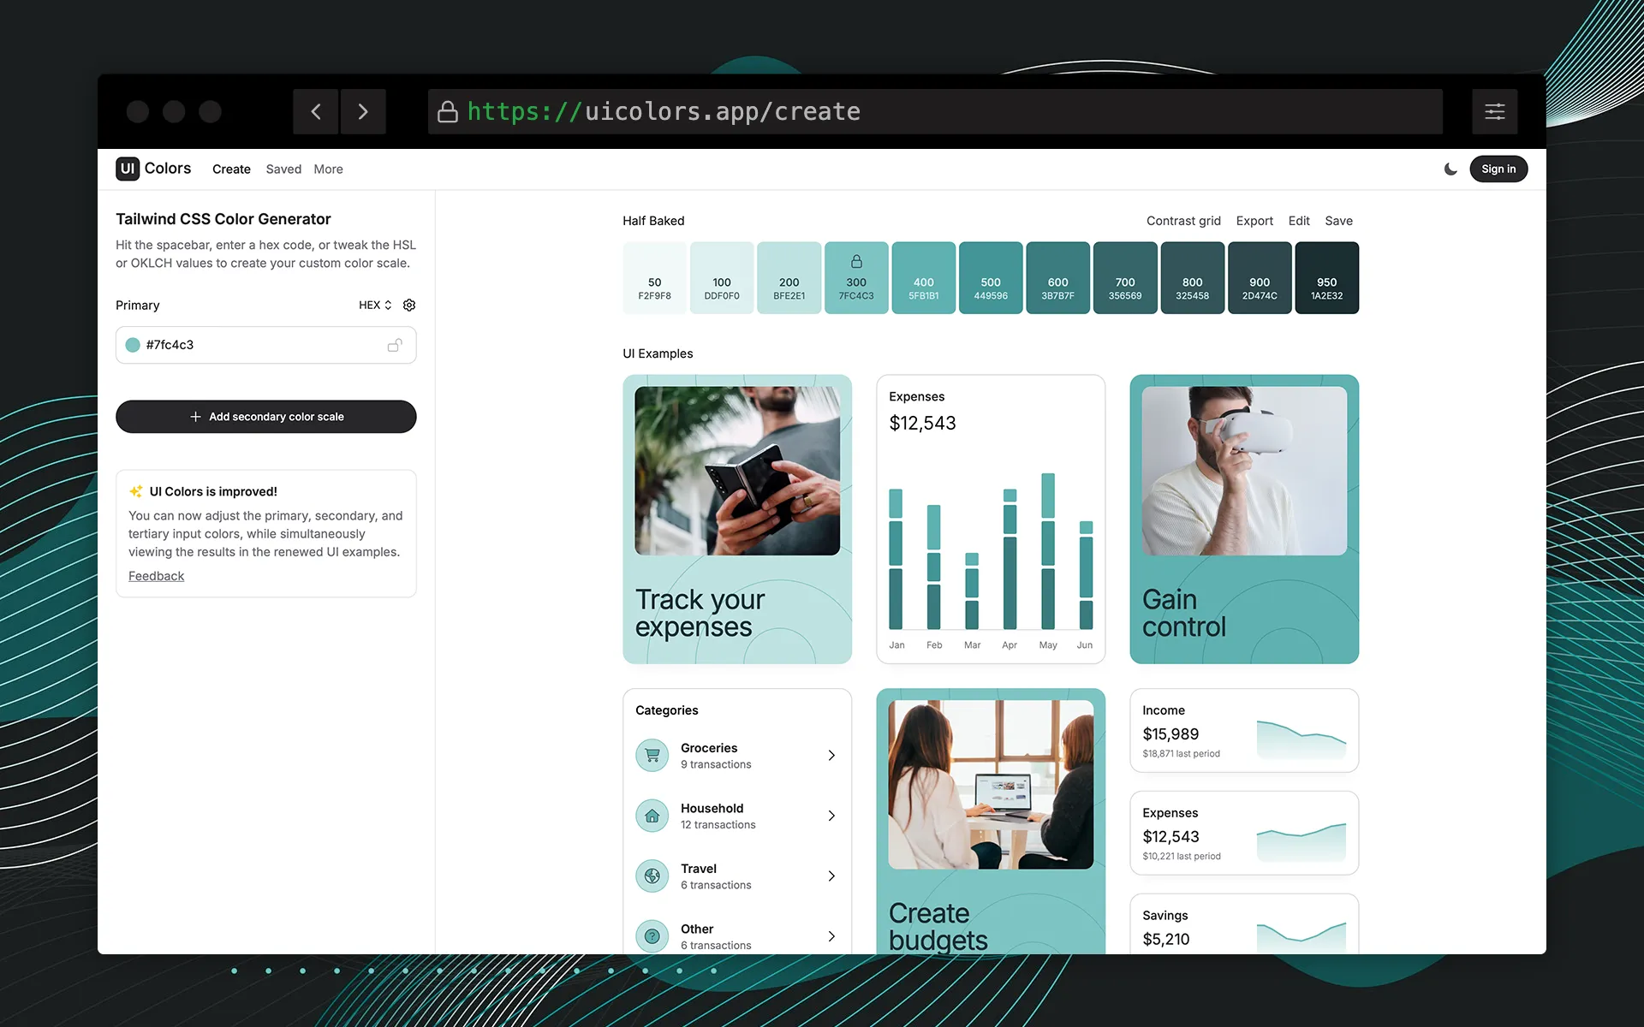Click the 'More' menu item
The width and height of the screenshot is (1644, 1027).
[x=328, y=168]
